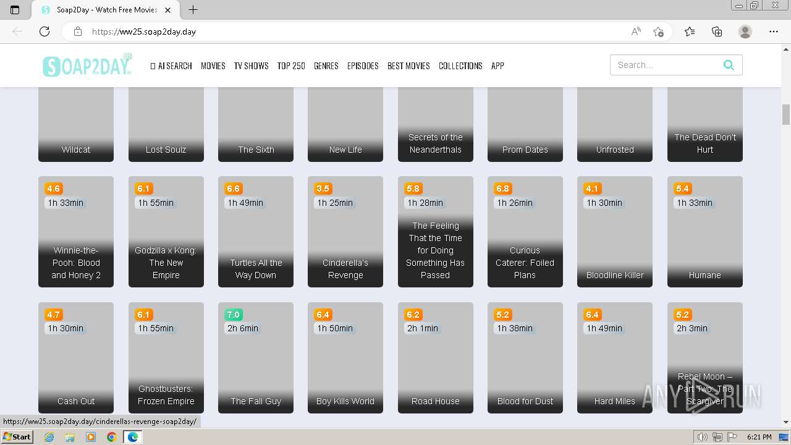Click the page vertical scrollbar thumb
This screenshot has width=791, height=445.
pyautogui.click(x=786, y=114)
